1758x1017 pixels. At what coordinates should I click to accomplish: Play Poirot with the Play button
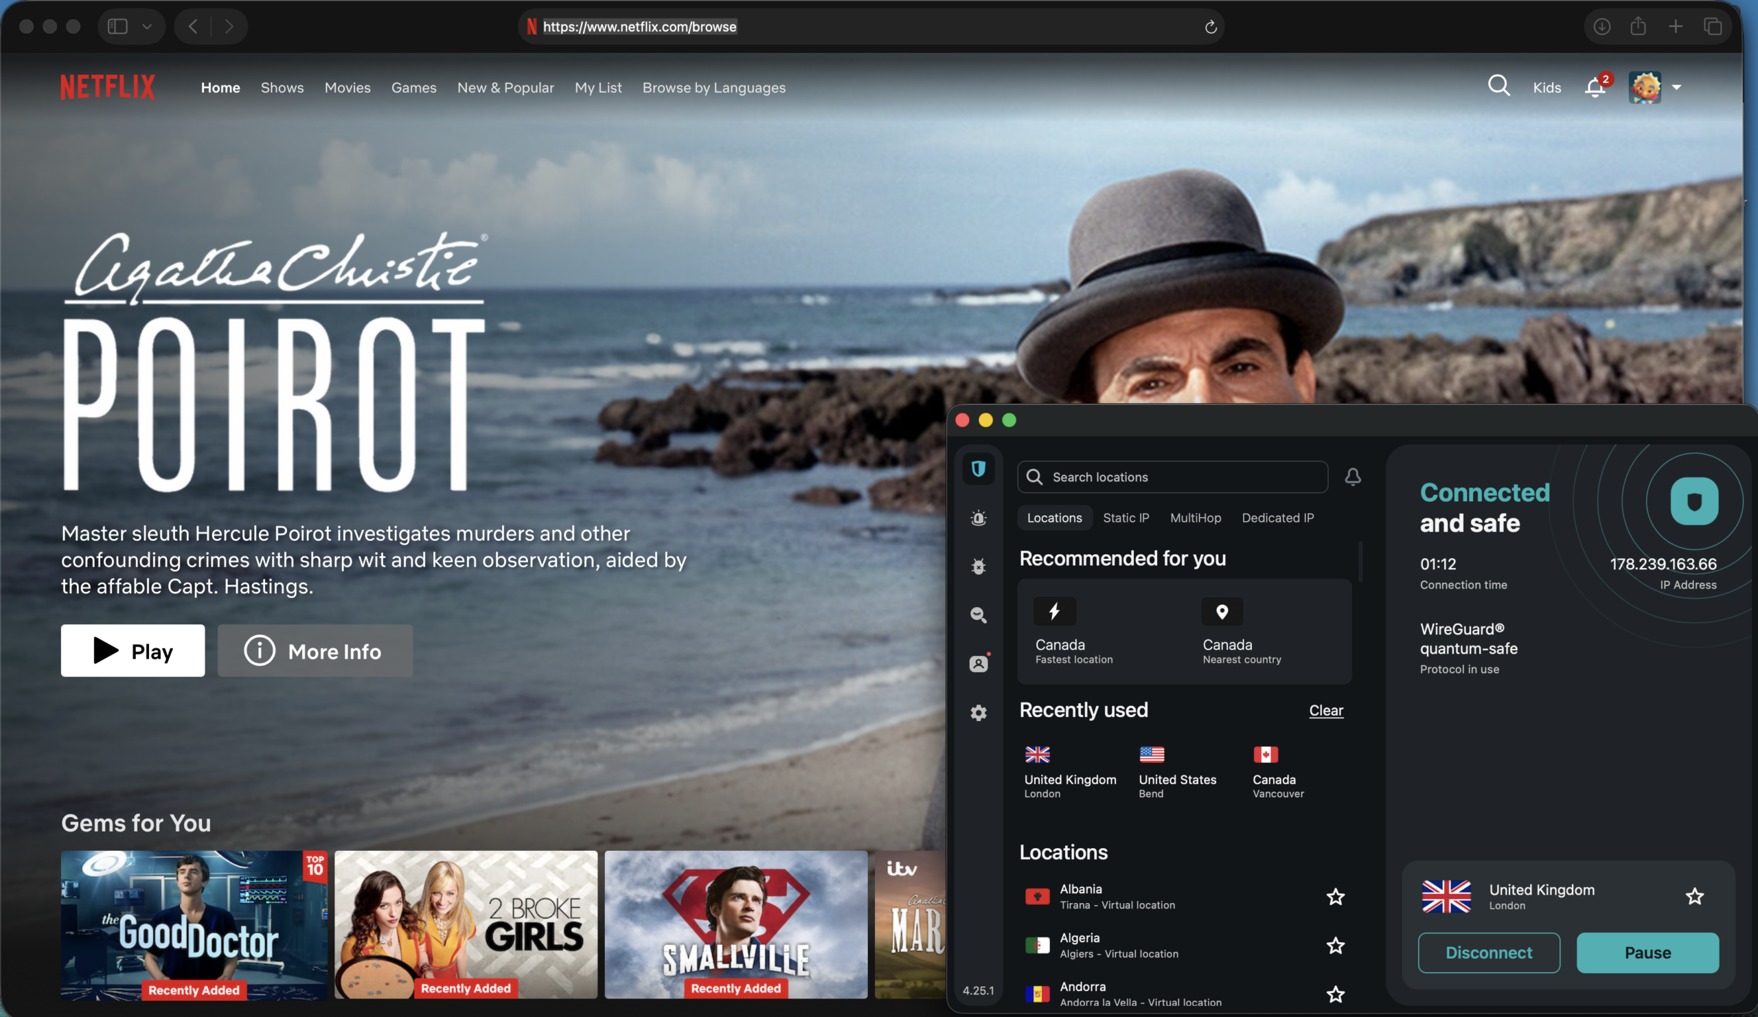coord(133,650)
